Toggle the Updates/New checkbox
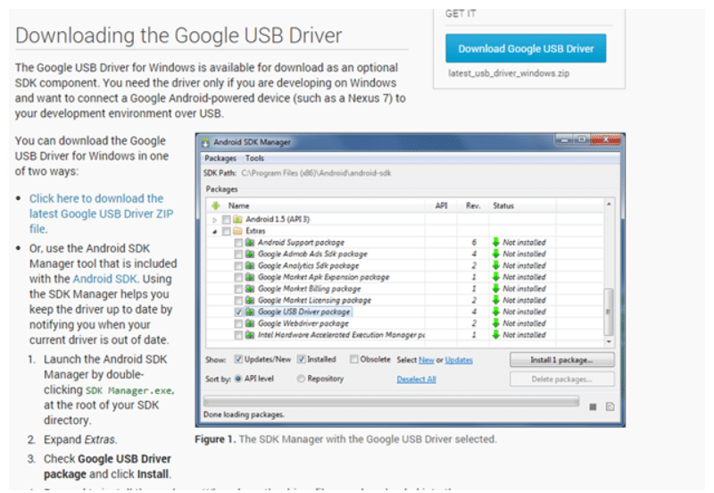Viewport: 714px width, 493px height. click(x=239, y=360)
